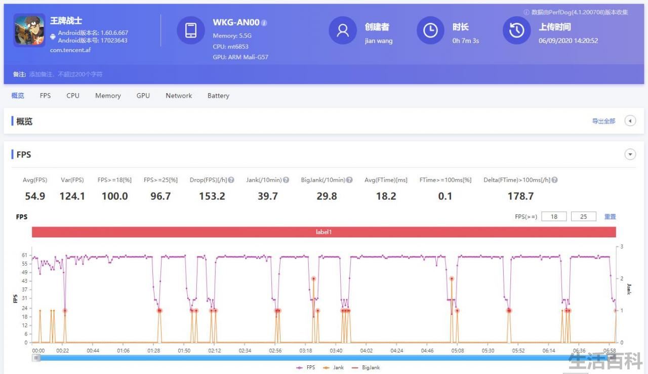The height and width of the screenshot is (374, 648).
Task: Click the left handle of timeline range slider
Action: (36, 358)
